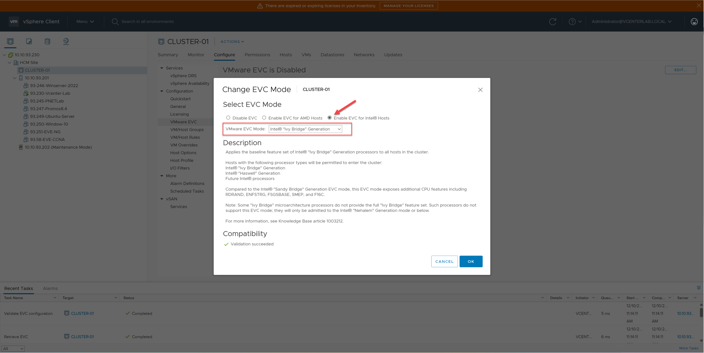Open the VMware EVC Mode dropdown

[x=305, y=129]
